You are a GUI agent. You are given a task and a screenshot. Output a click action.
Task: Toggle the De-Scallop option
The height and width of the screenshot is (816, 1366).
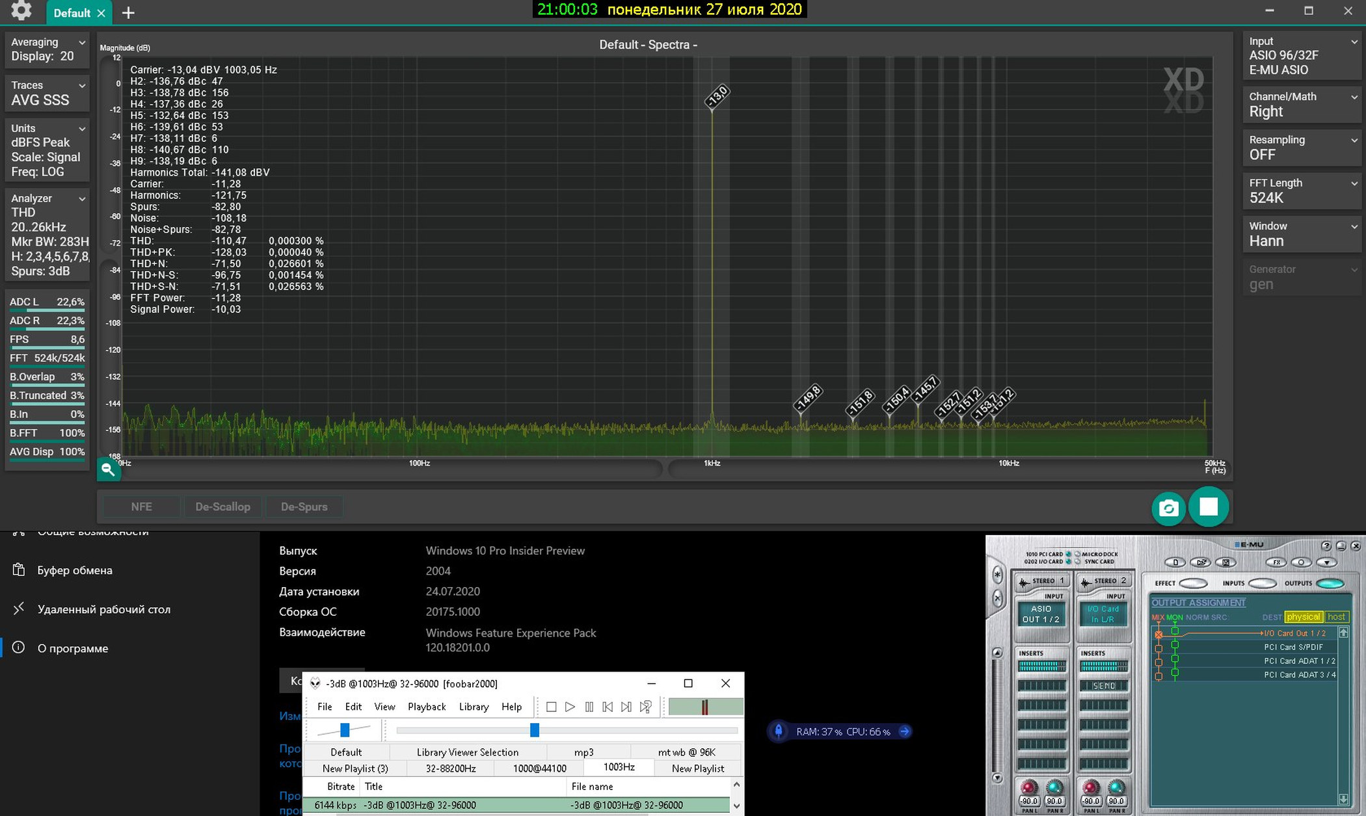click(222, 507)
